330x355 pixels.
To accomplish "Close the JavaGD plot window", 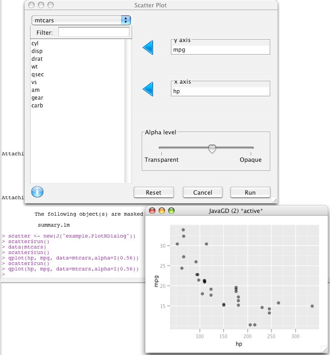I will tap(152, 211).
